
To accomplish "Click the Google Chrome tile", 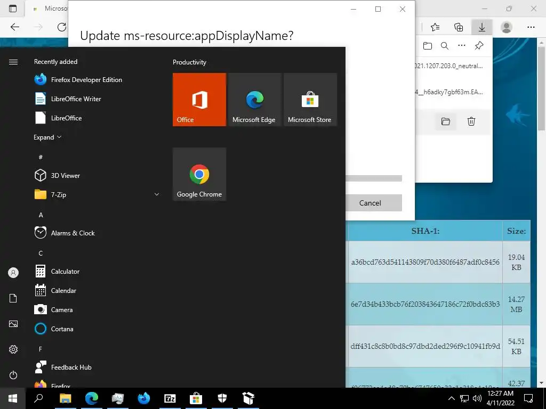I will 199,174.
